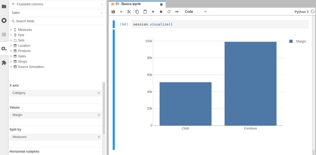This screenshot has width=316, height=155.
Task: Restart the kernel with refresh icon
Action: tap(169, 12)
